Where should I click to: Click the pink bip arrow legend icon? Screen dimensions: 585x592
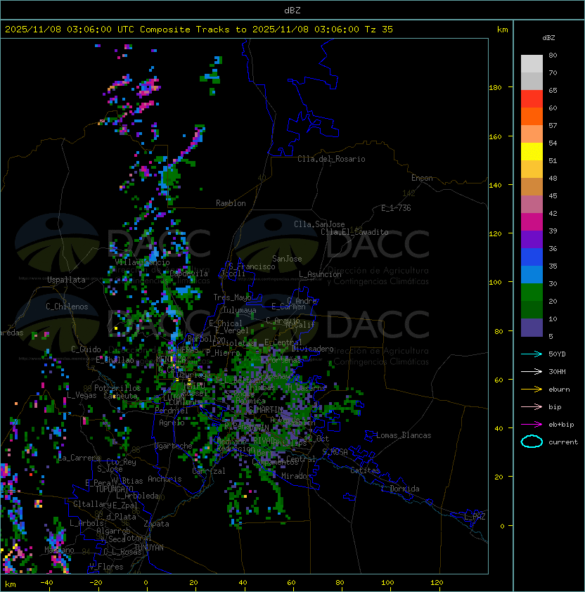click(x=532, y=406)
